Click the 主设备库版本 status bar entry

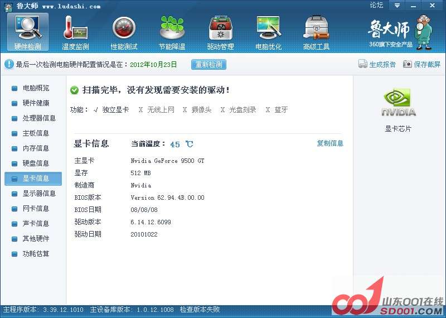tap(132, 310)
